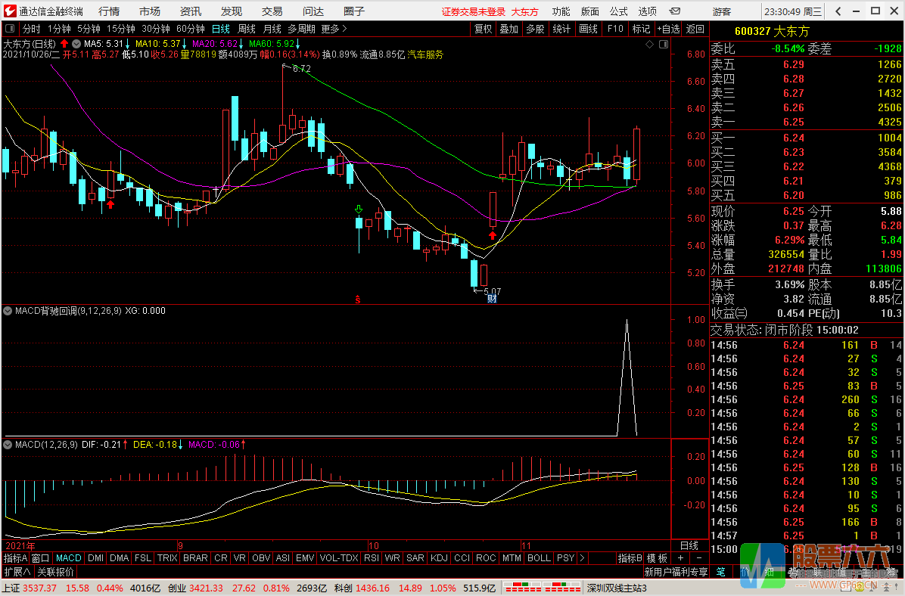This screenshot has height=596, width=905.
Task: Switch chart to 周线 weekly period
Action: [247, 29]
